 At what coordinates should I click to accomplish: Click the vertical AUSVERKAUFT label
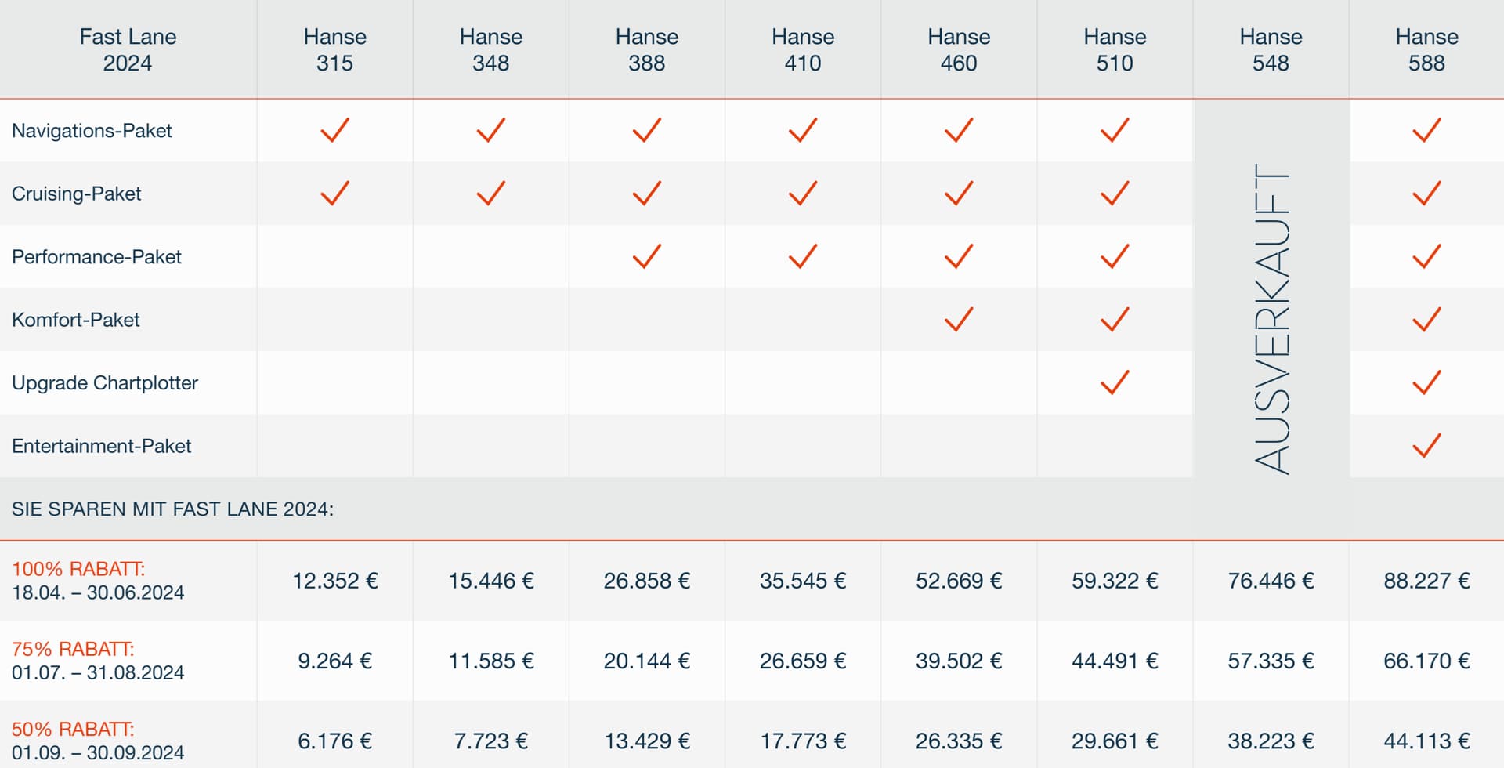pyautogui.click(x=1271, y=318)
